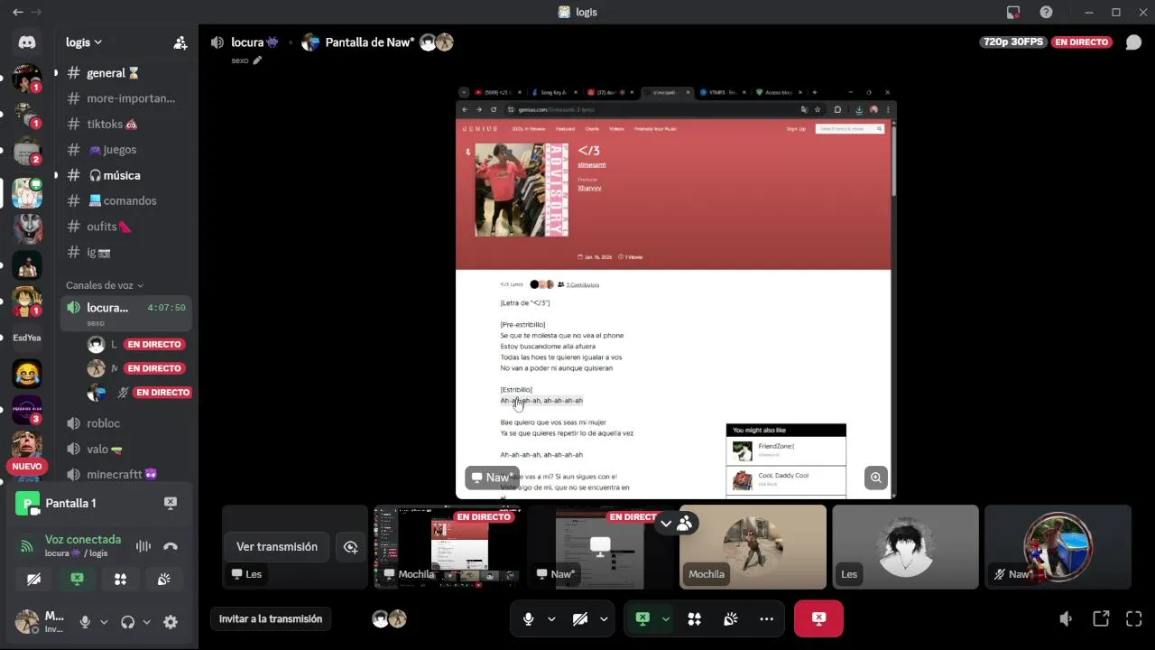Join the robloc voice channel
Image resolution: width=1155 pixels, height=650 pixels.
click(x=126, y=423)
